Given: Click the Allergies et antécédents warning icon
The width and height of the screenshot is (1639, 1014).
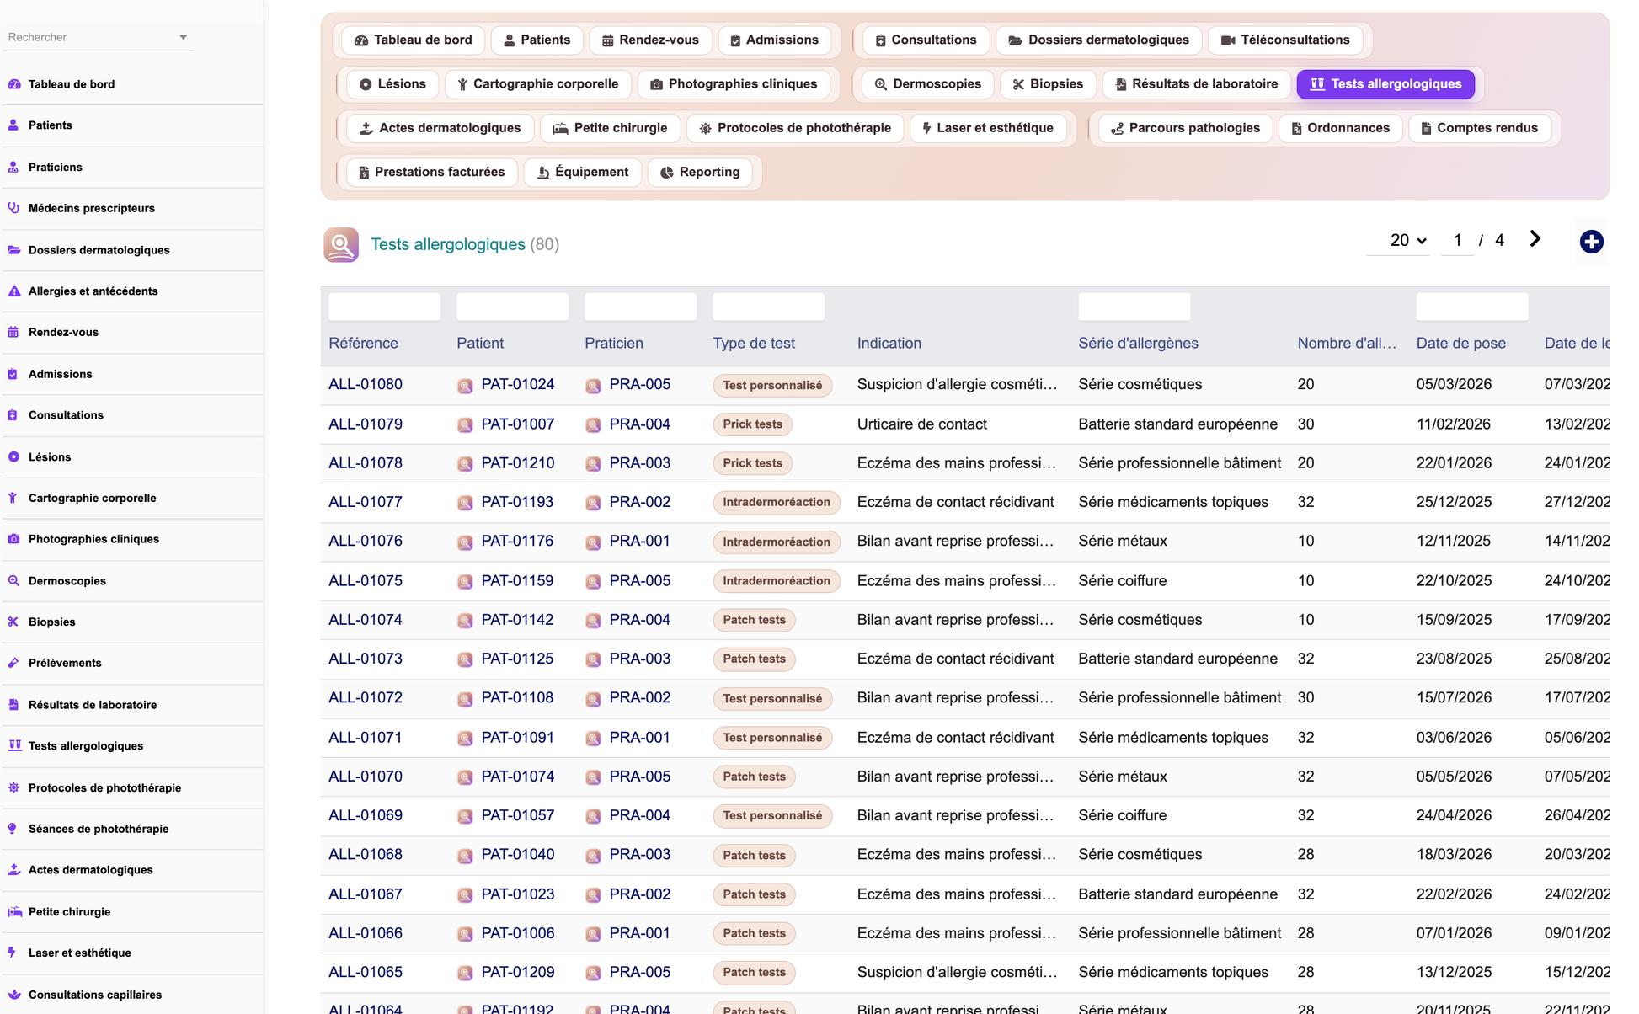Looking at the screenshot, I should pyautogui.click(x=14, y=291).
